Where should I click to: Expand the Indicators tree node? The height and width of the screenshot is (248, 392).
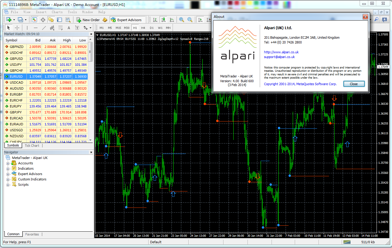click(8, 169)
